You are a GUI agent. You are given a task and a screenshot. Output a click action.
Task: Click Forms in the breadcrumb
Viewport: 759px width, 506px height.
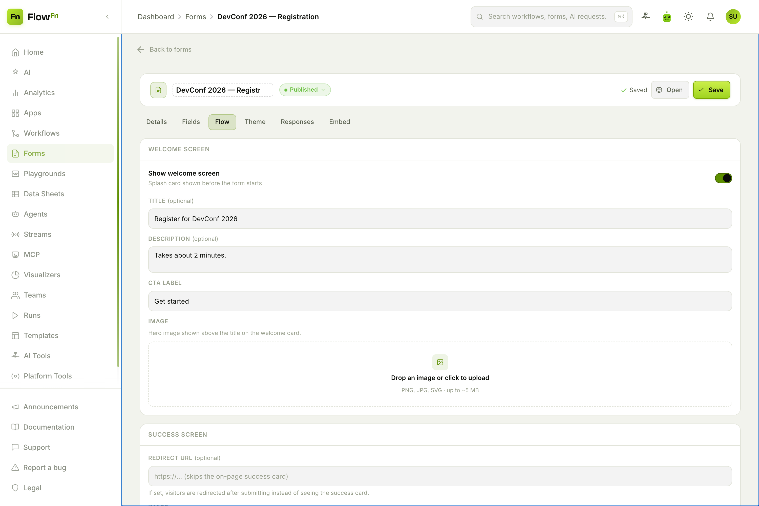[196, 17]
